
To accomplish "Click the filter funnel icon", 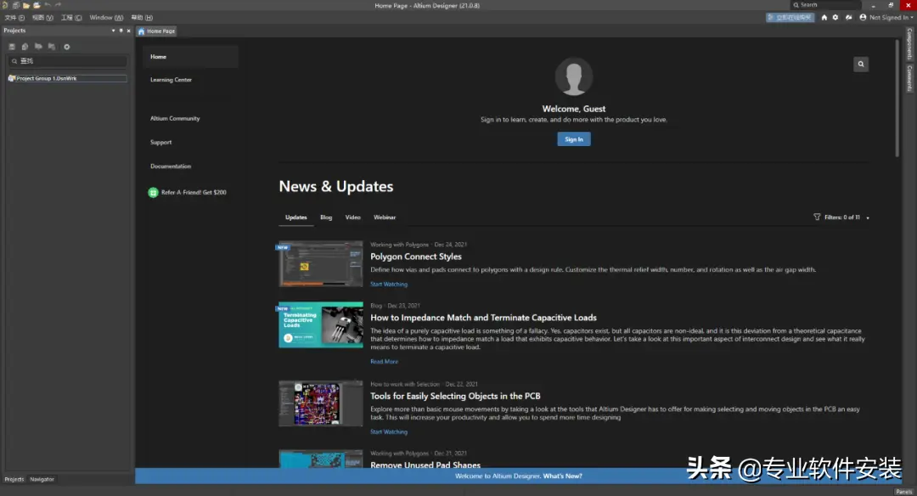I will [817, 217].
